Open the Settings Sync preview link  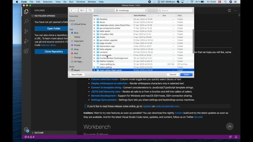[104, 100]
